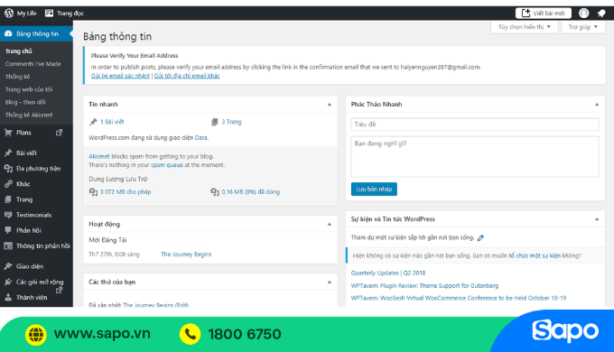The width and height of the screenshot is (614, 352).
Task: Open WPTavern WooSesh Virtual WooCommerce Conference link
Action: point(459,298)
